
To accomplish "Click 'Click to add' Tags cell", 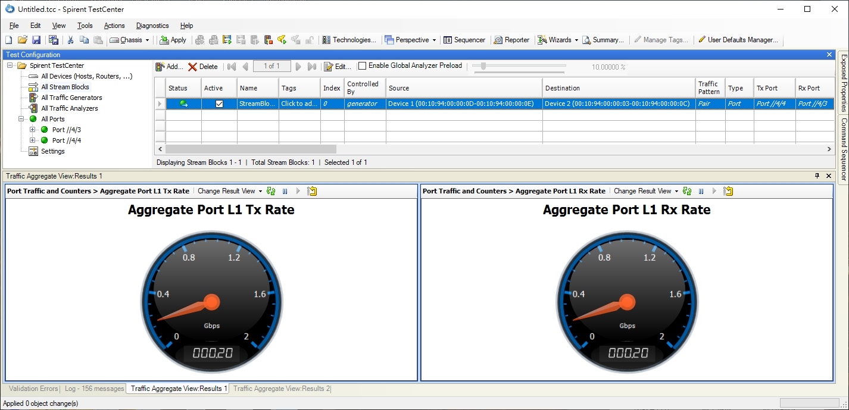I will pyautogui.click(x=299, y=104).
